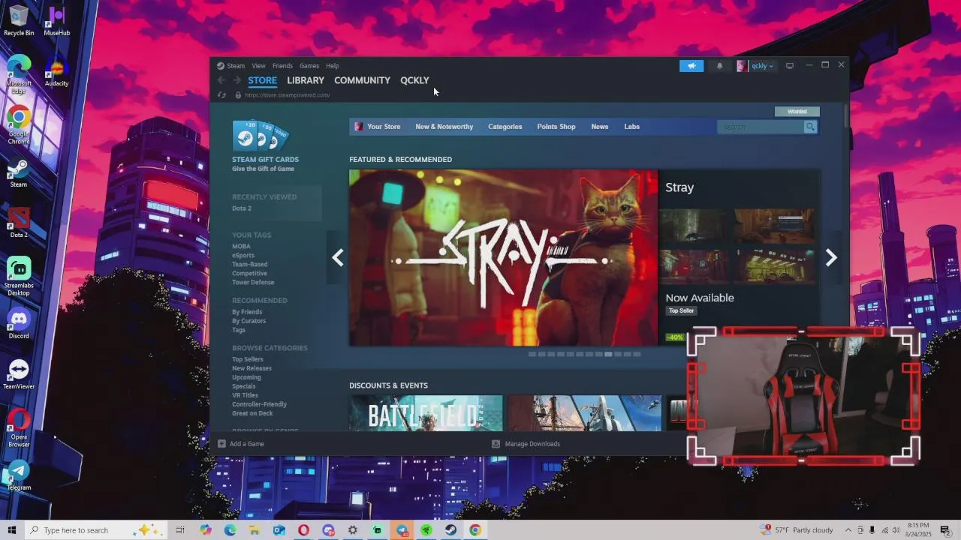Open QCKLY profile tab
Viewport: 961px width, 540px height.
(x=414, y=80)
